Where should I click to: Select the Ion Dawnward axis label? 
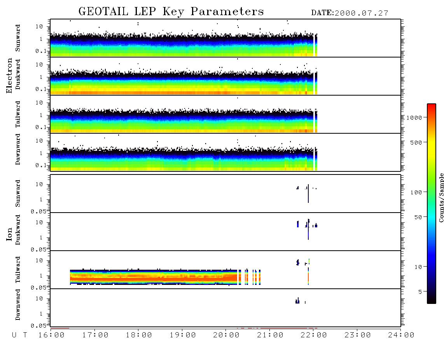pos(18,305)
